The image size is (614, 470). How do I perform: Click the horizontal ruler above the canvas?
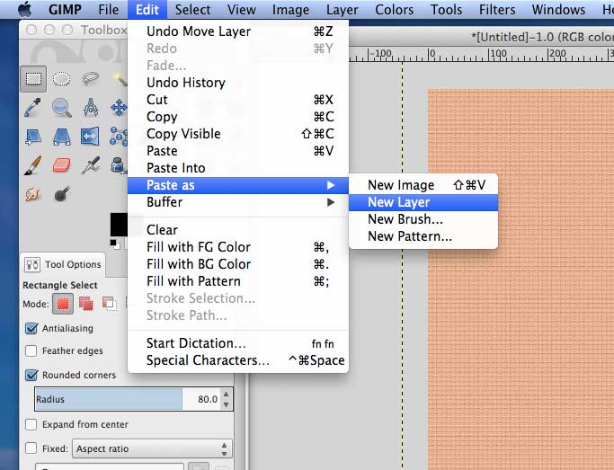[x=481, y=55]
